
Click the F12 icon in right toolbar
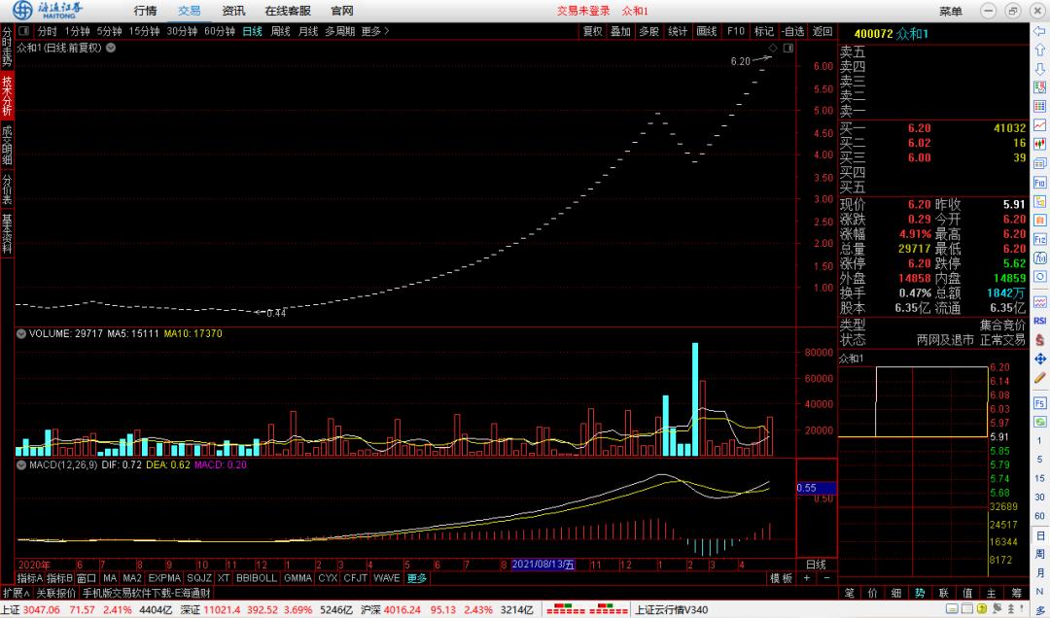pos(1040,239)
